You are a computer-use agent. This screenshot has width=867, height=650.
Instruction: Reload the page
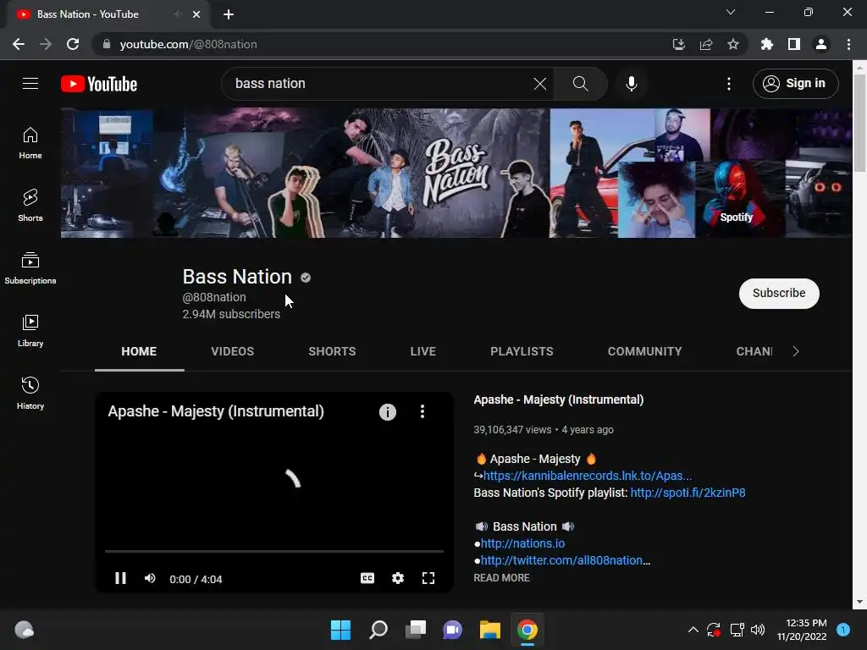[x=73, y=44]
